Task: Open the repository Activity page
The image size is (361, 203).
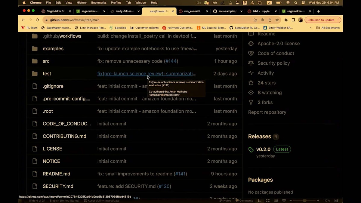Action: coord(266,73)
